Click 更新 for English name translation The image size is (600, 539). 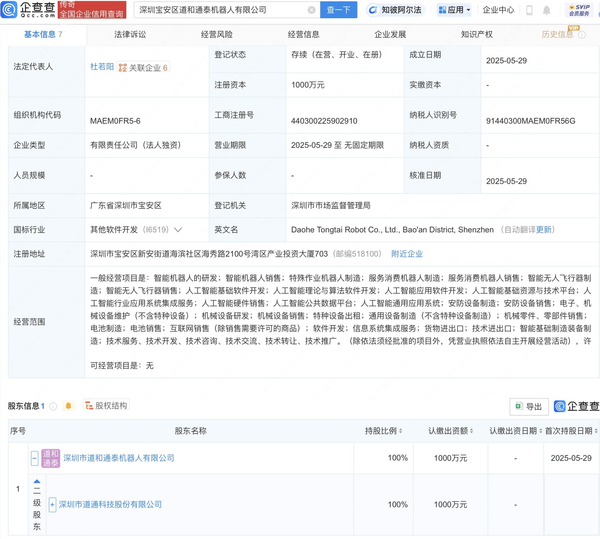click(x=544, y=230)
